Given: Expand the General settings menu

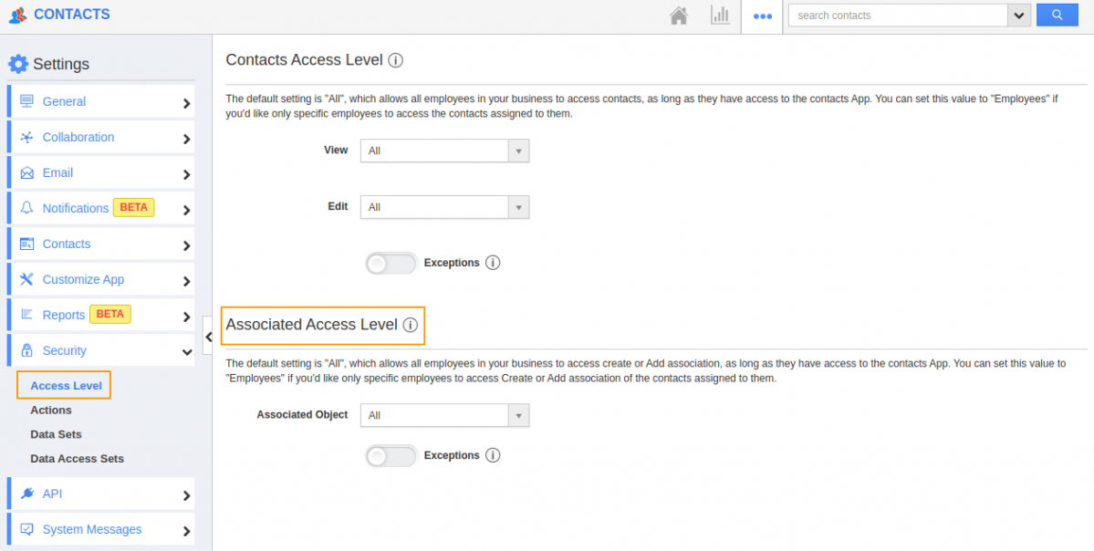Looking at the screenshot, I should tap(100, 102).
